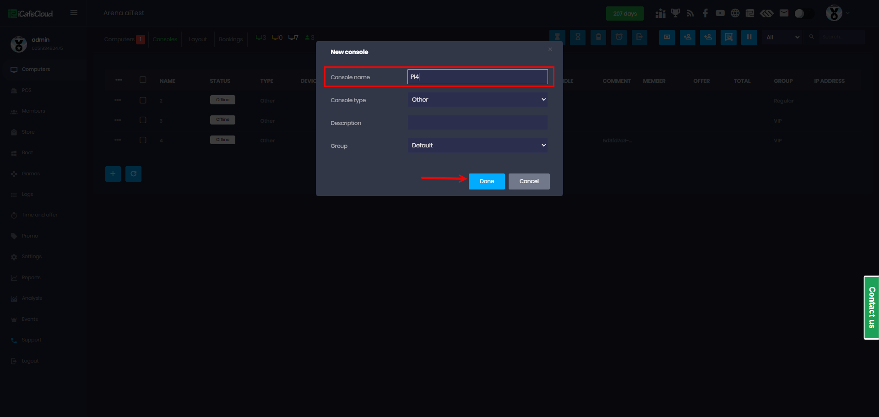Image resolution: width=879 pixels, height=417 pixels.
Task: Click the pause toolbar button
Action: [749, 37]
